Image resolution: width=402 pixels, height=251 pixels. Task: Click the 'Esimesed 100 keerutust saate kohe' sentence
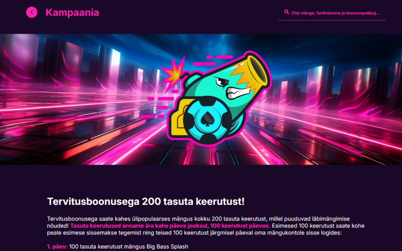[x=319, y=226]
